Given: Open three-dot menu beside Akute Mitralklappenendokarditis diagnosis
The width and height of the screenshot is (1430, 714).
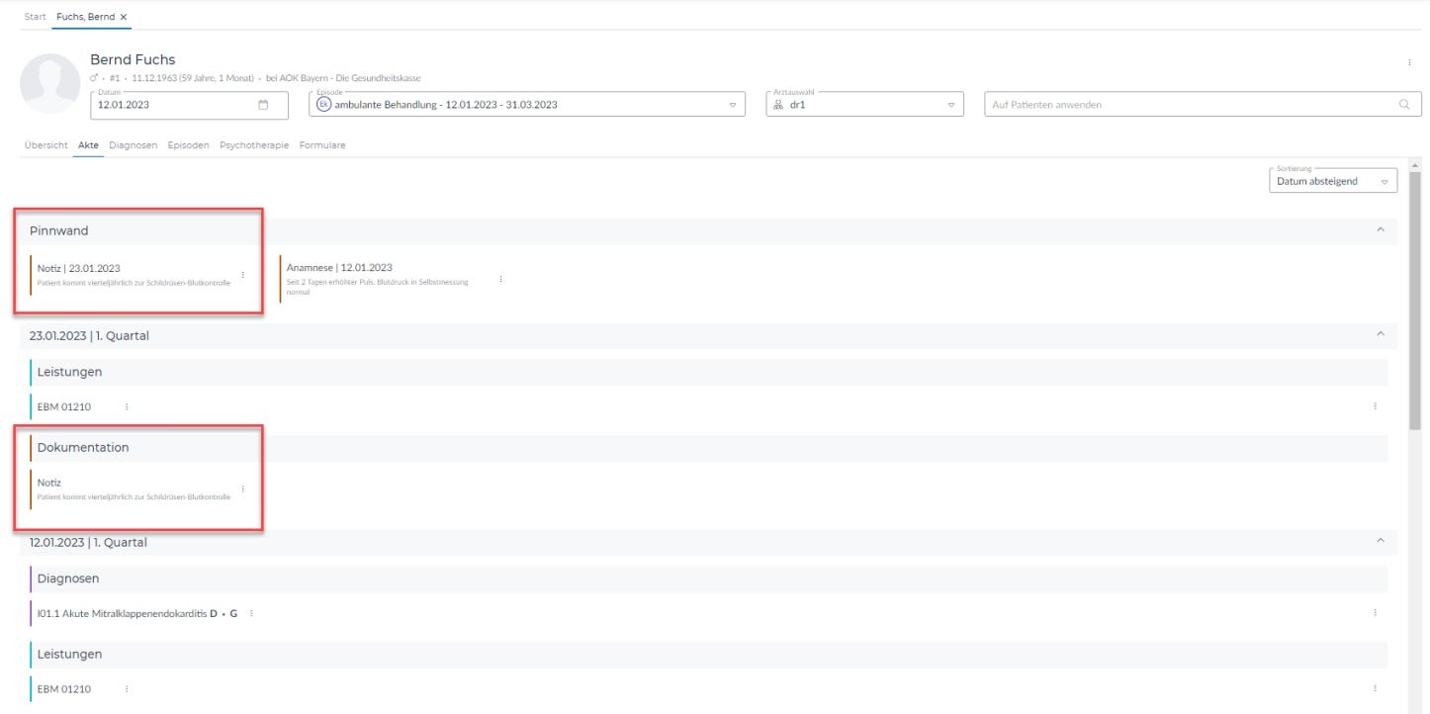Looking at the screenshot, I should (x=251, y=614).
